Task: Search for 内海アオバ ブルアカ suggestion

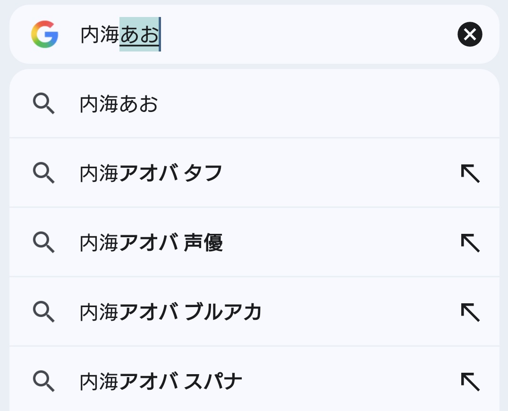Action: [171, 312]
